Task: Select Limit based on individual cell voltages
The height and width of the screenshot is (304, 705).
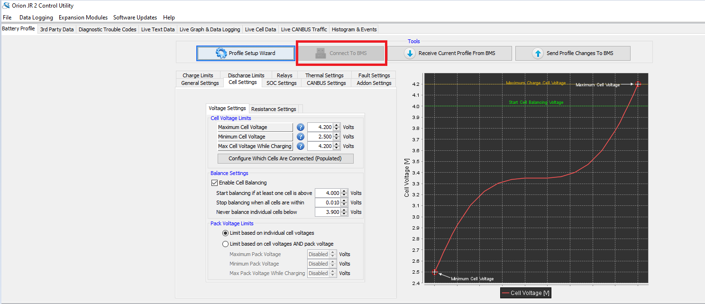Action: point(226,233)
